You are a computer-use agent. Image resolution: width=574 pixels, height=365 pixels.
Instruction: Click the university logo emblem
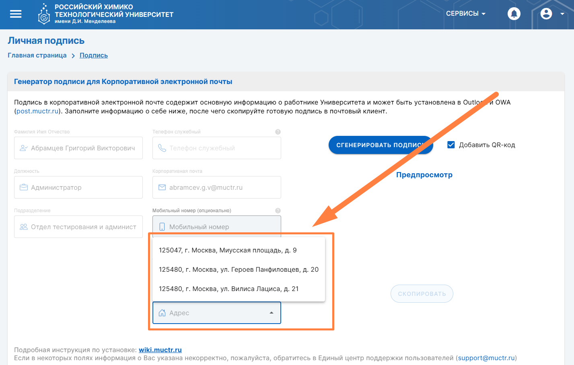(x=43, y=14)
